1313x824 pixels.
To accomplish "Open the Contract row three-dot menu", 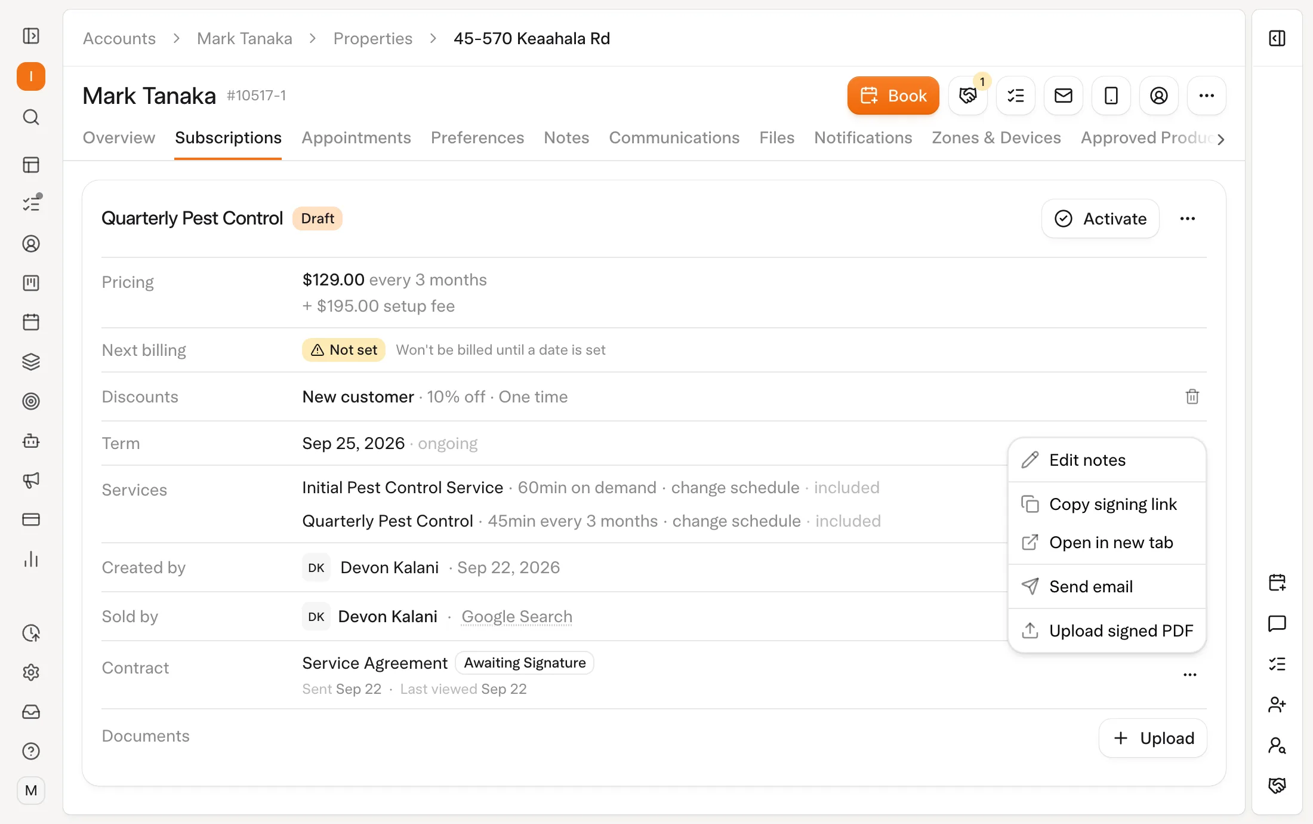I will [1190, 675].
